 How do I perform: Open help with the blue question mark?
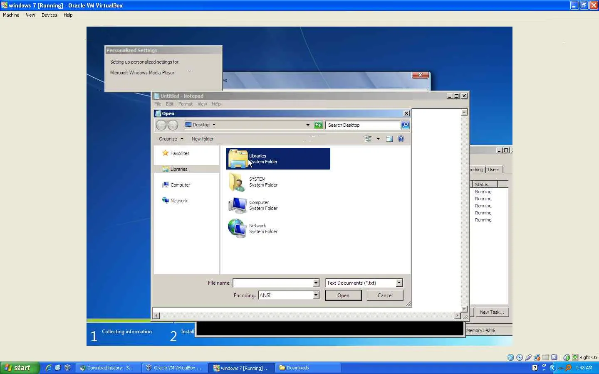[x=401, y=139]
